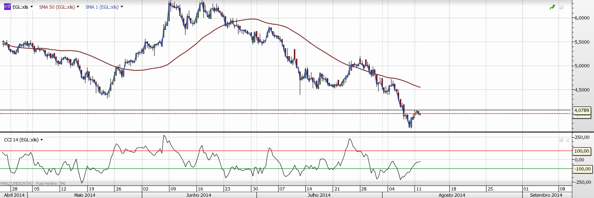Click the Agosto 2014 month on the timeline
Screen dimensions: 594x198
pos(452,195)
